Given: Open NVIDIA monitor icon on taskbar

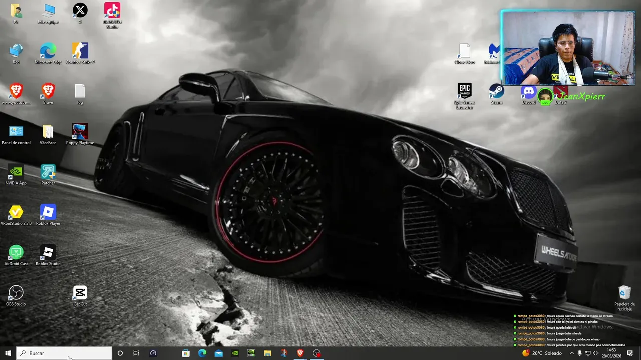Looking at the screenshot, I should coord(251,353).
